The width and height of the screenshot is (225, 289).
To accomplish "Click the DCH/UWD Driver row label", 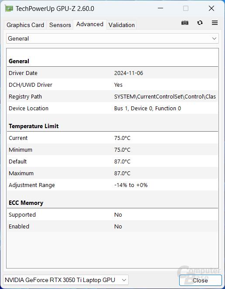I will 31,85.
